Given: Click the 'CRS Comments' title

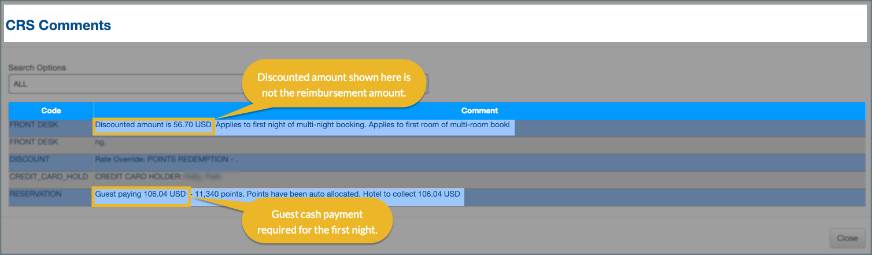Looking at the screenshot, I should tap(58, 25).
